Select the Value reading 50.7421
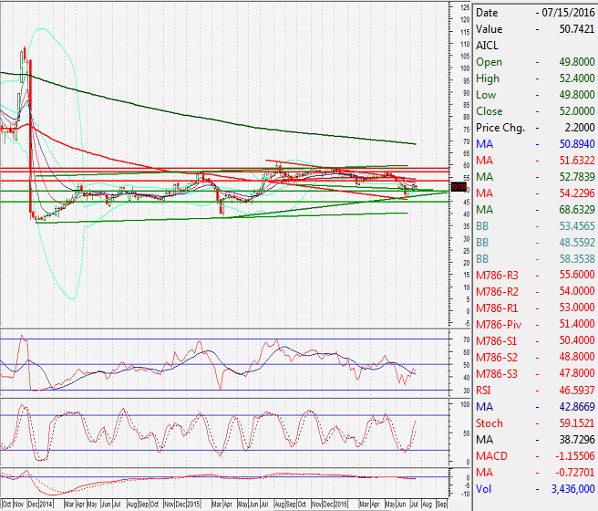The width and height of the screenshot is (598, 511). 571,29
